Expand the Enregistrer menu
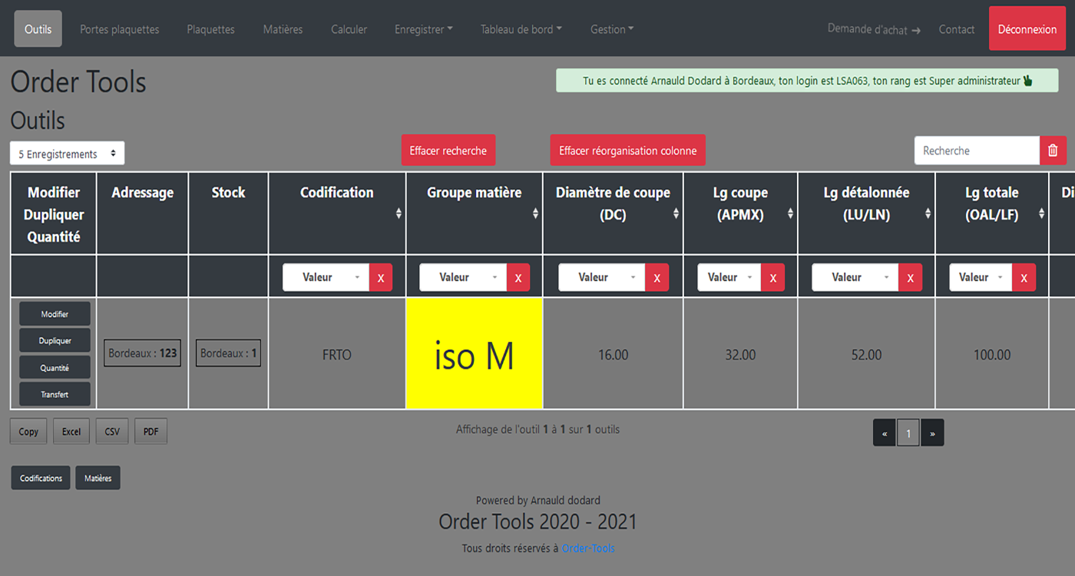The width and height of the screenshot is (1075, 576). click(424, 29)
